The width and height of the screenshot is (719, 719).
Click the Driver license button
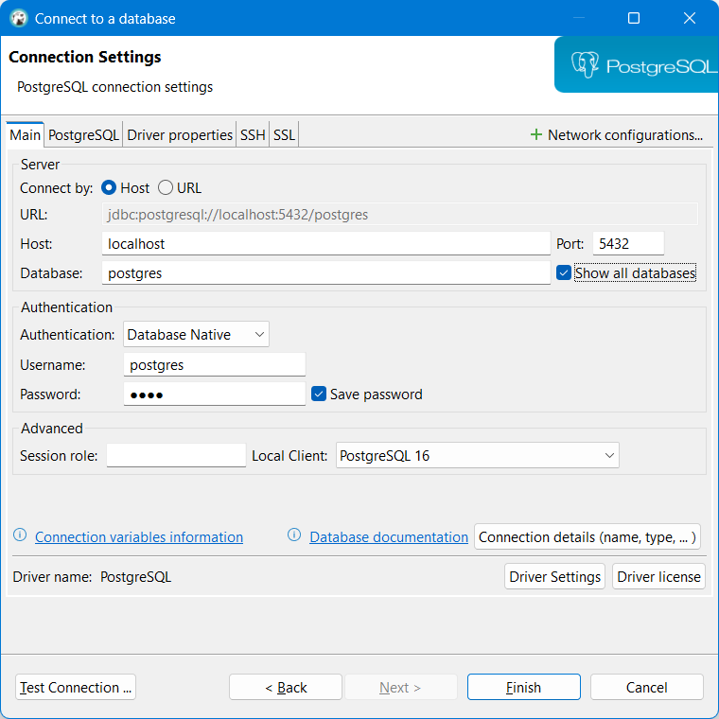(658, 576)
